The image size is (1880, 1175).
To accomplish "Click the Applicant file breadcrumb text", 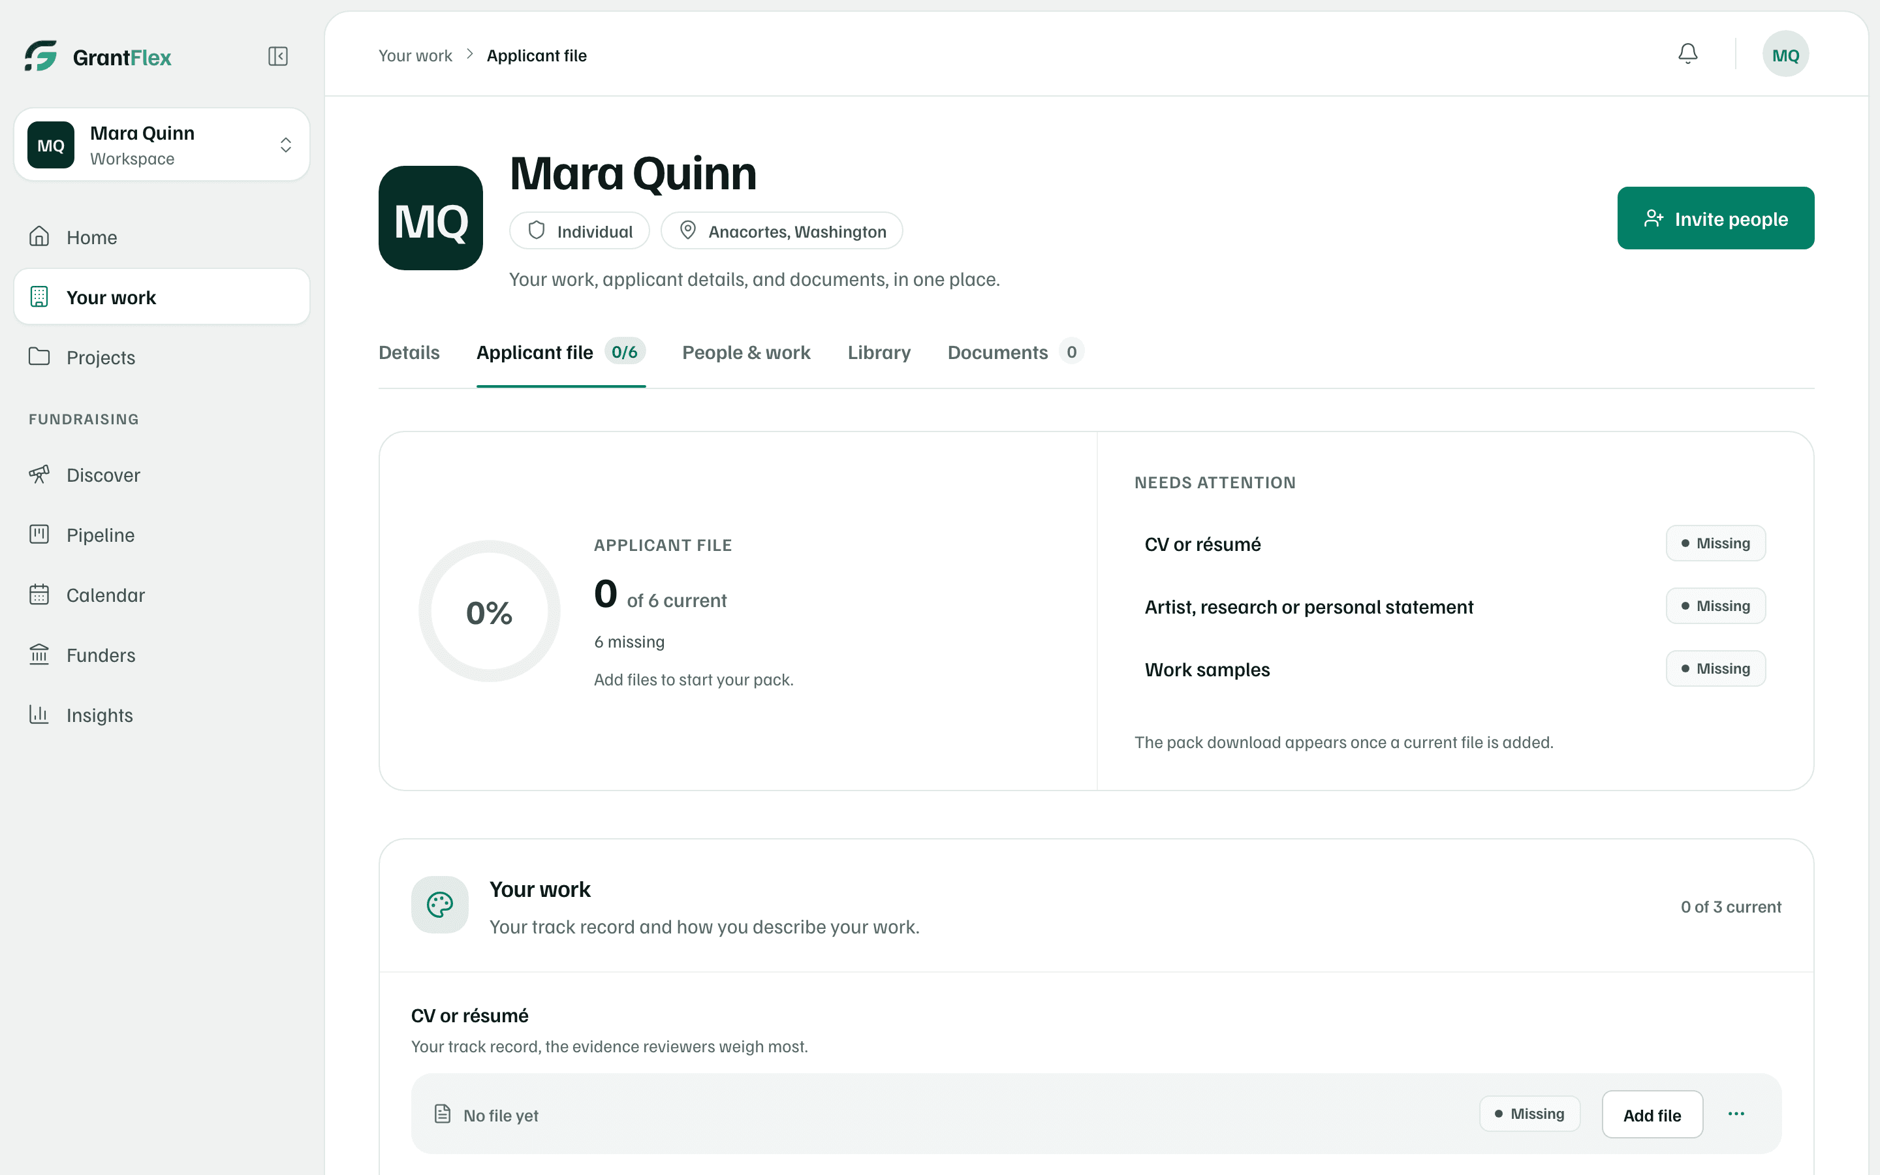I will 536,55.
